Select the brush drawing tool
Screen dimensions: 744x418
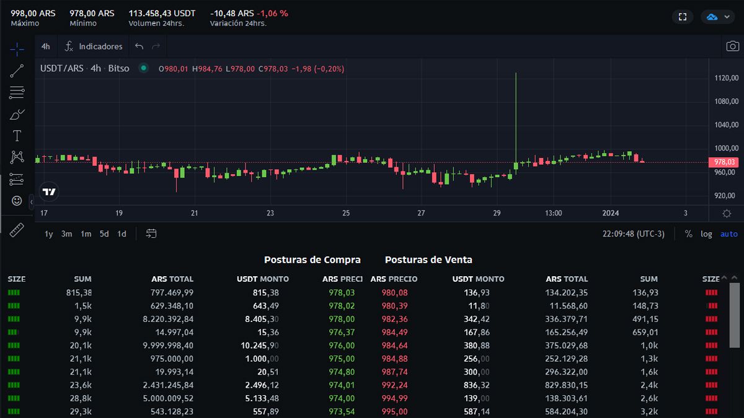pos(17,114)
